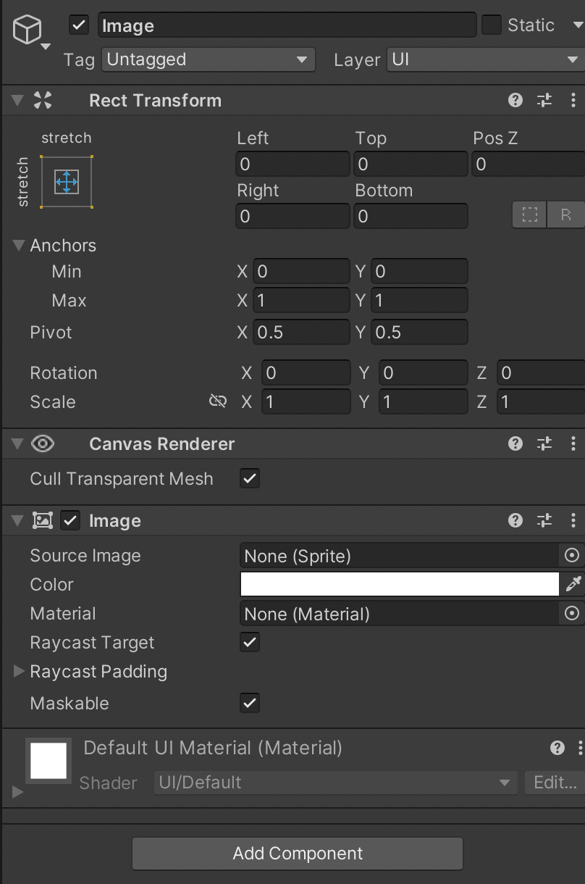Click the shader Edit... button
The width and height of the screenshot is (585, 884).
click(x=555, y=783)
